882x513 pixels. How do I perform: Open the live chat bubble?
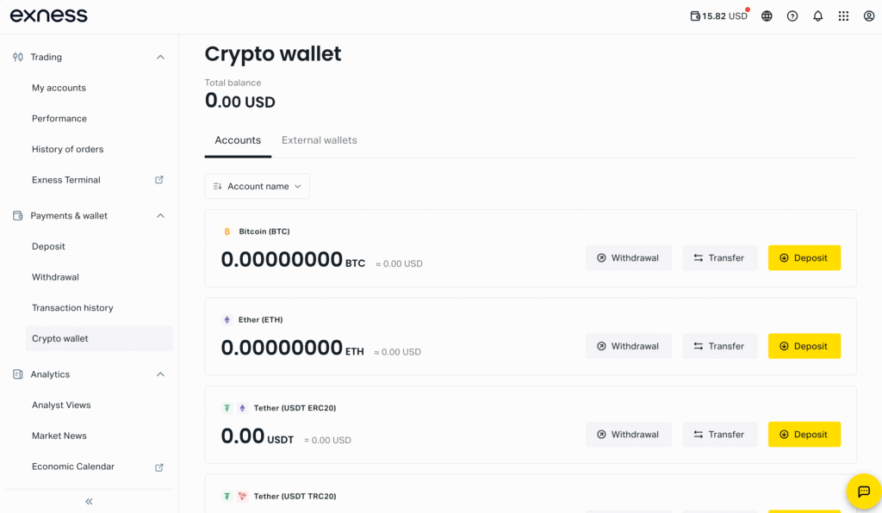pyautogui.click(x=863, y=491)
